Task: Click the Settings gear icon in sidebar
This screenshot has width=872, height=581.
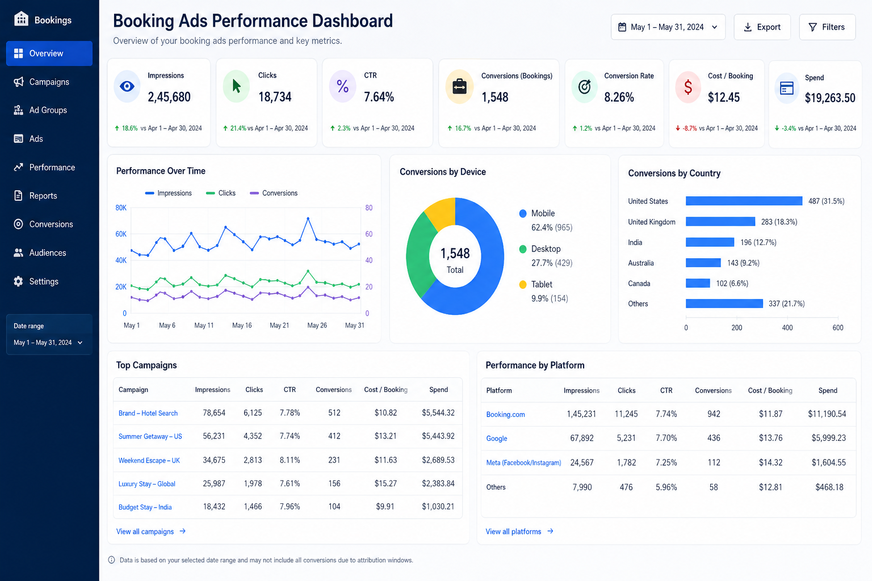Action: point(19,281)
